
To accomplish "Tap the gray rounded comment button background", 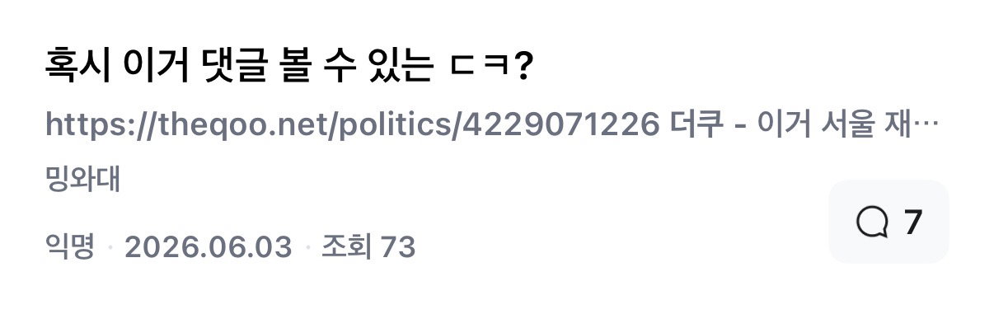I will coord(889,223).
